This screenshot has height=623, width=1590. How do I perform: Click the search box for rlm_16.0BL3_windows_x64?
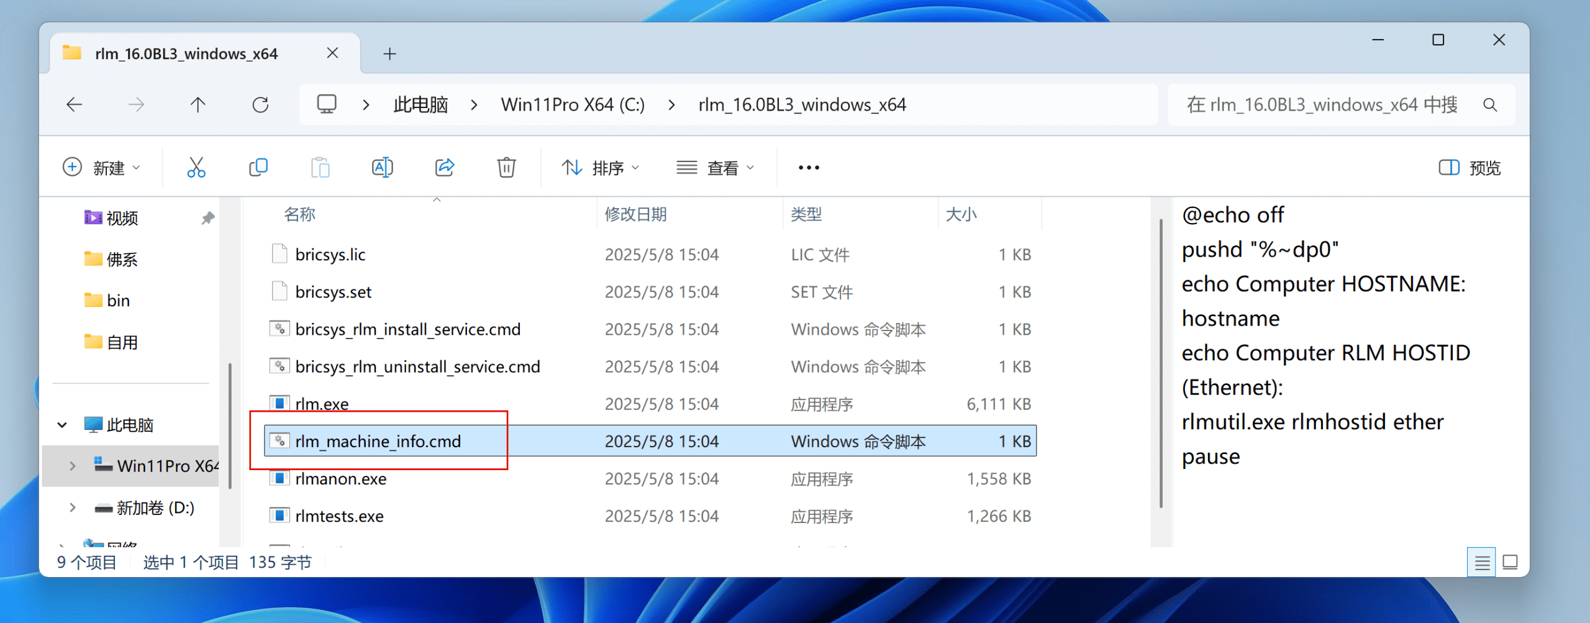[x=1323, y=105]
